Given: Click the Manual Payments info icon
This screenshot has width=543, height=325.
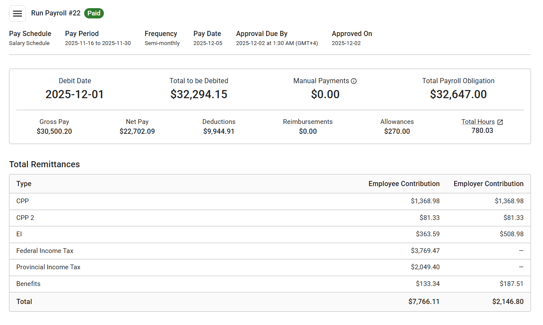Looking at the screenshot, I should pyautogui.click(x=354, y=81).
